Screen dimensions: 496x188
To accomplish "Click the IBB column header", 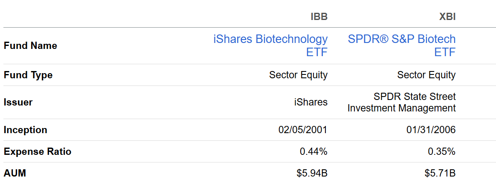I will pos(319,17).
